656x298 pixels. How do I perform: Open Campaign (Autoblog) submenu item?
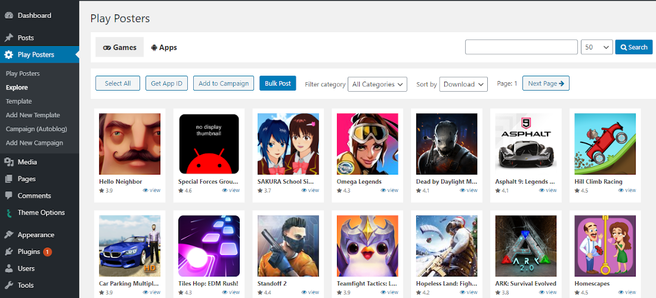point(36,129)
